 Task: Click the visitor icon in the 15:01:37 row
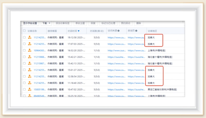tap(30, 70)
